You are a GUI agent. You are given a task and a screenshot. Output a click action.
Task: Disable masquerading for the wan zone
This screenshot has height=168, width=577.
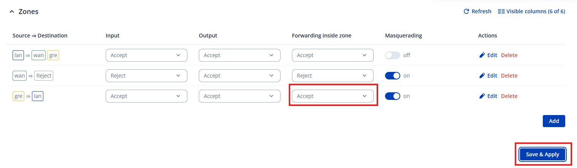[392, 76]
